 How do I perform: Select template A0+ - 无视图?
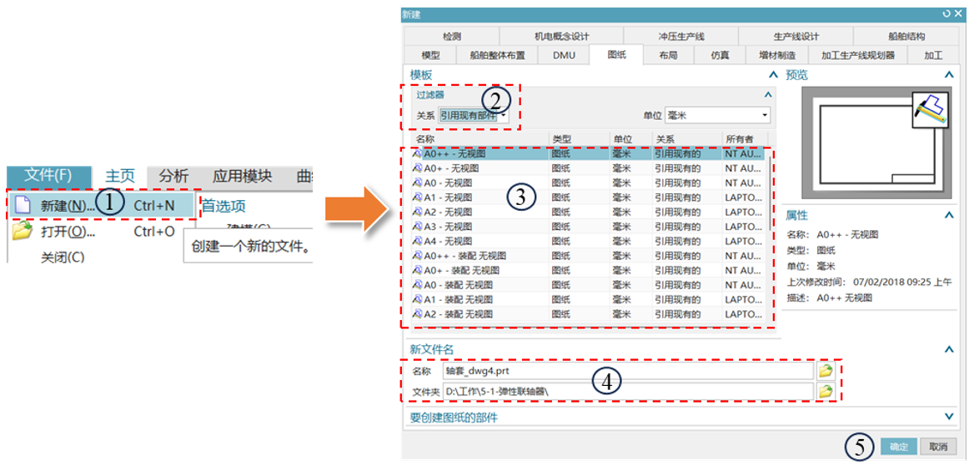point(588,167)
